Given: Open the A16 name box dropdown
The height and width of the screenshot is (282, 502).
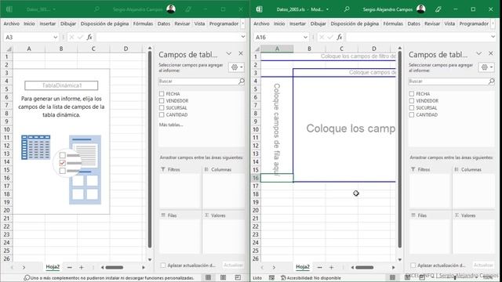Looking at the screenshot, I should tap(305, 37).
